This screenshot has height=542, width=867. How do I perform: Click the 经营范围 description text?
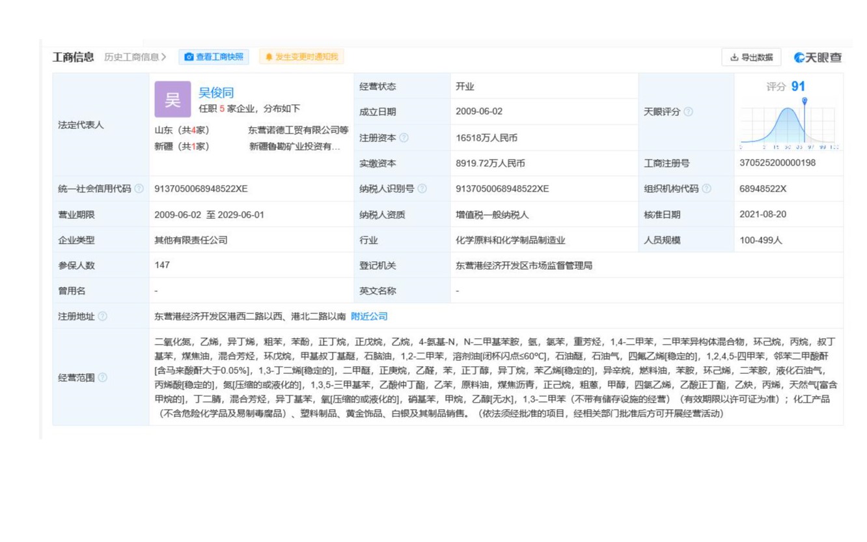495,377
